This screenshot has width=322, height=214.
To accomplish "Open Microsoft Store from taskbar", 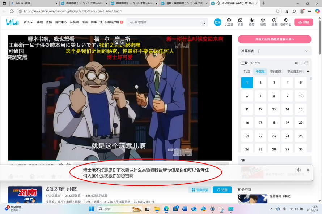I will click(175, 209).
